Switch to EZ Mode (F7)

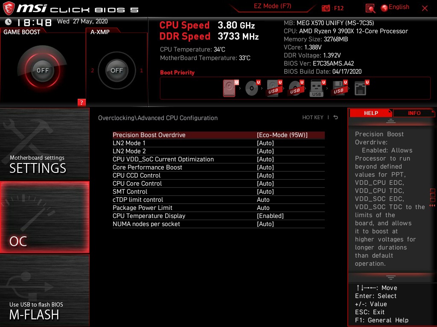click(273, 6)
